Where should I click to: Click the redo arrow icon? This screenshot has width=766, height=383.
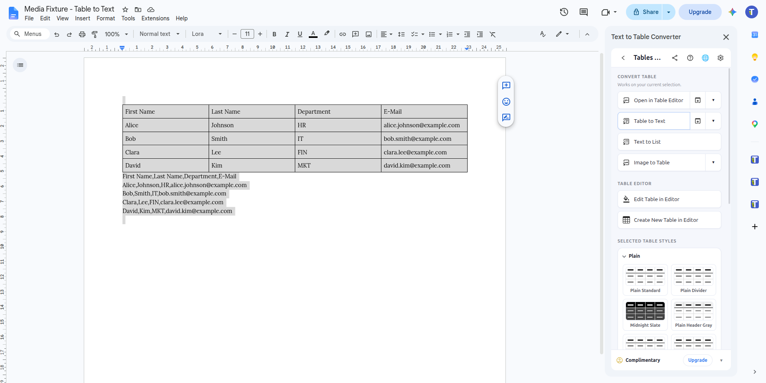(x=69, y=34)
